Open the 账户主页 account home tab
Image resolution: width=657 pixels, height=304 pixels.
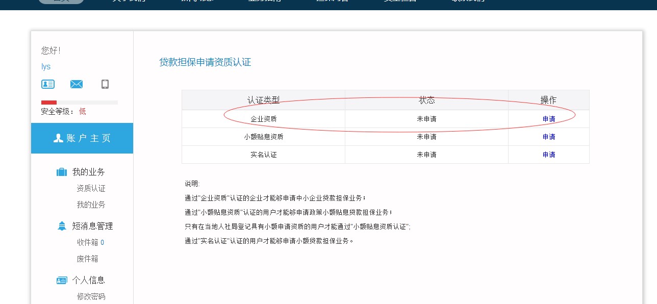click(82, 138)
